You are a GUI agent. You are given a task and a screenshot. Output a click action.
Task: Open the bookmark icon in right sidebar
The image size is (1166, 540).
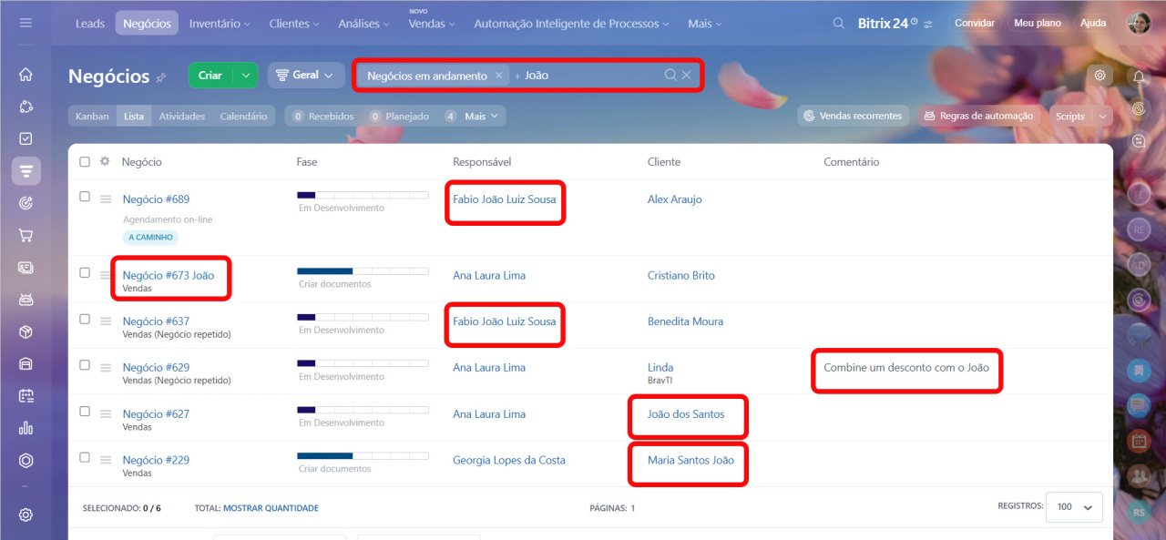pos(1139,371)
